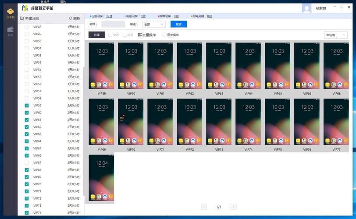Uncheck the VIP59 checkbox in device list
Viewport: 356px width, 219px height.
27,106
